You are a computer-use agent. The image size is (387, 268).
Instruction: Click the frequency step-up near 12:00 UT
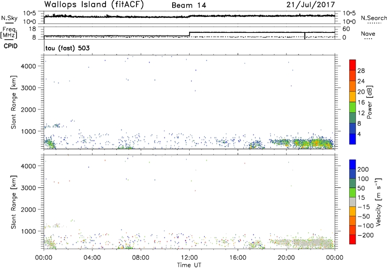point(189,34)
